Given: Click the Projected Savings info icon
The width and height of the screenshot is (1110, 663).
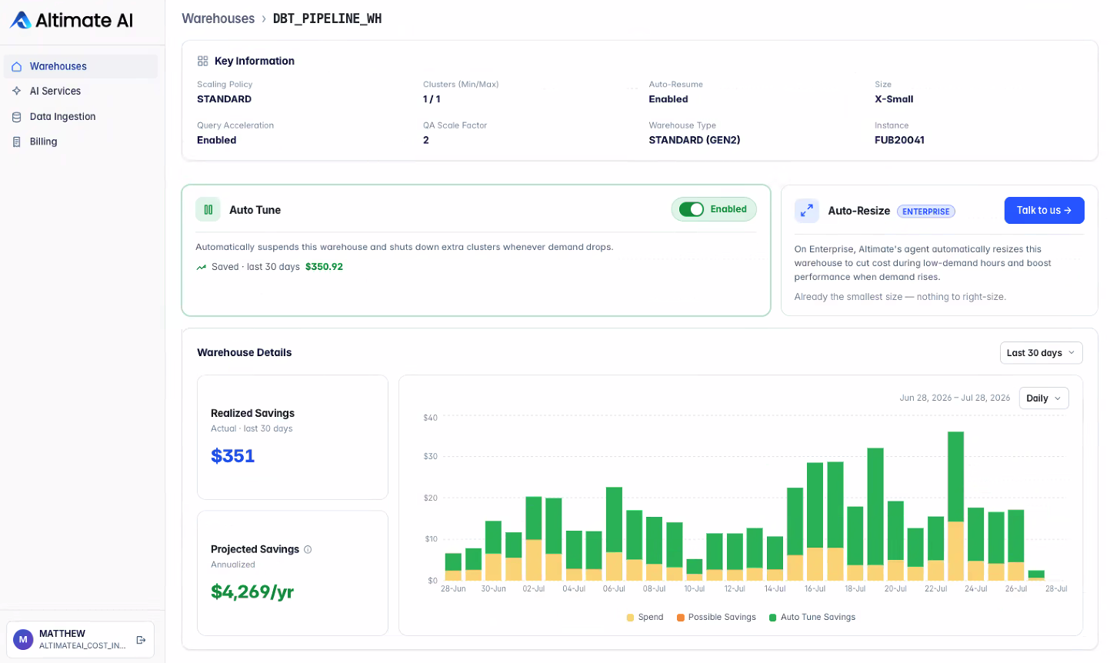Looking at the screenshot, I should pos(308,549).
